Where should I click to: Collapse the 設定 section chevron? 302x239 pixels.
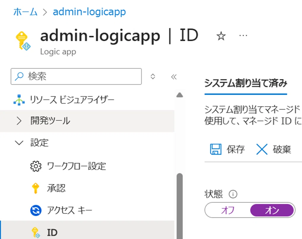[x=19, y=143]
